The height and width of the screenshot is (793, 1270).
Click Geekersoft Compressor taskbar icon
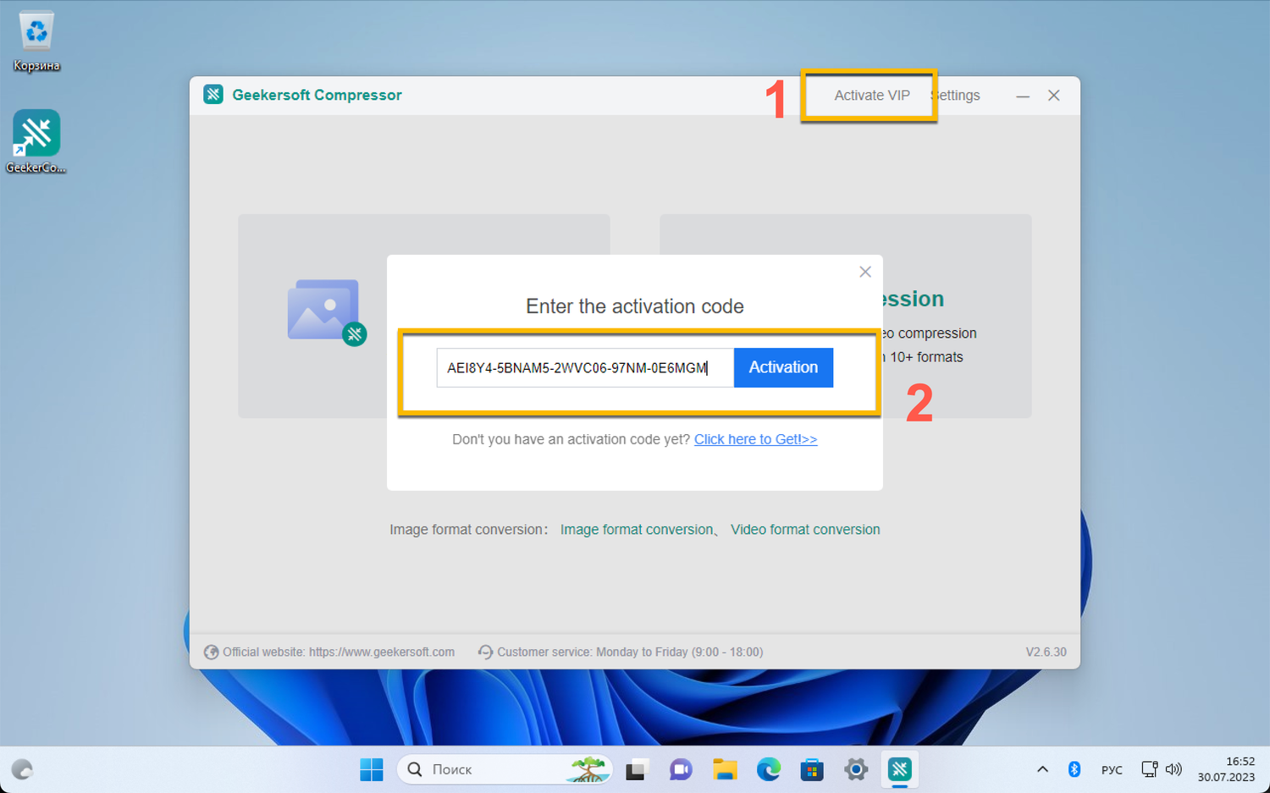pos(899,769)
